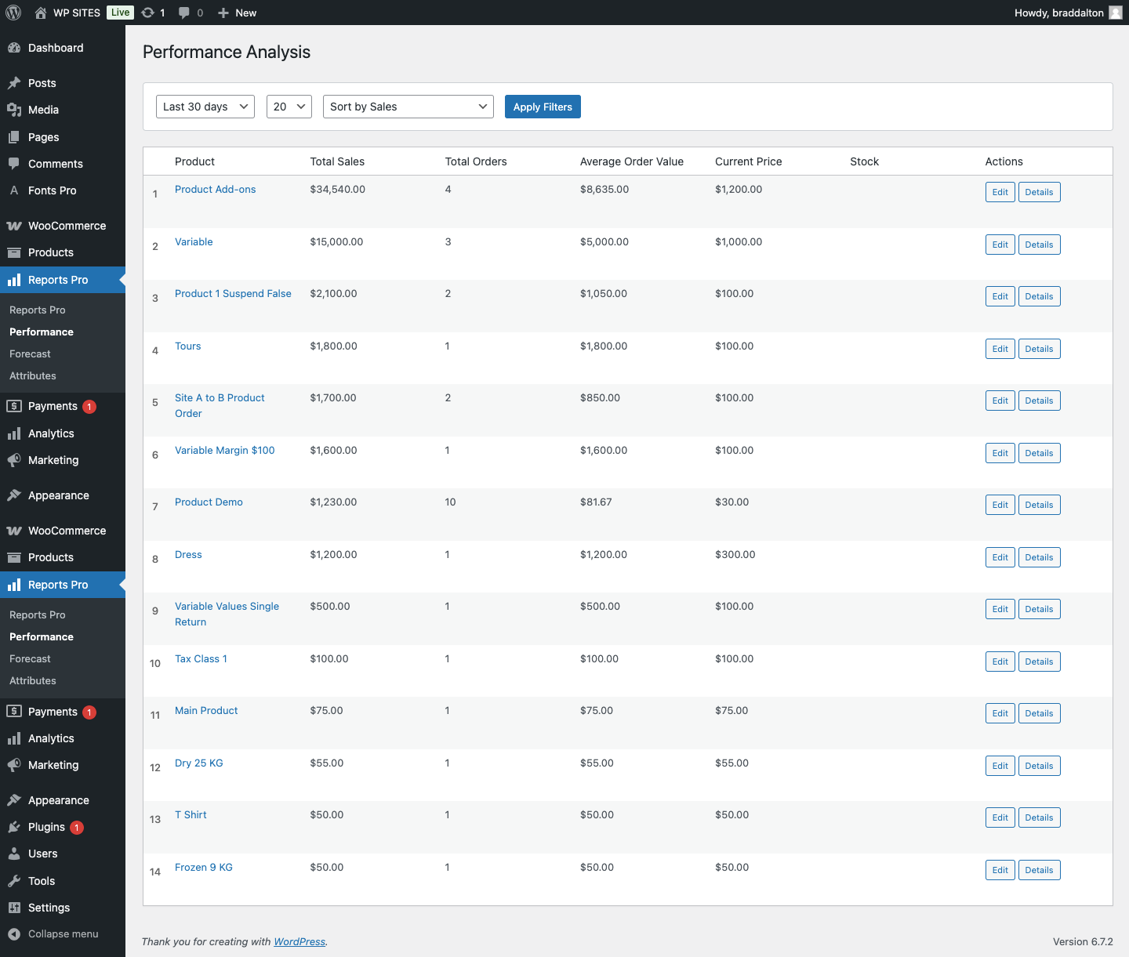Open the Product Demo product link
The width and height of the screenshot is (1129, 957).
209,502
